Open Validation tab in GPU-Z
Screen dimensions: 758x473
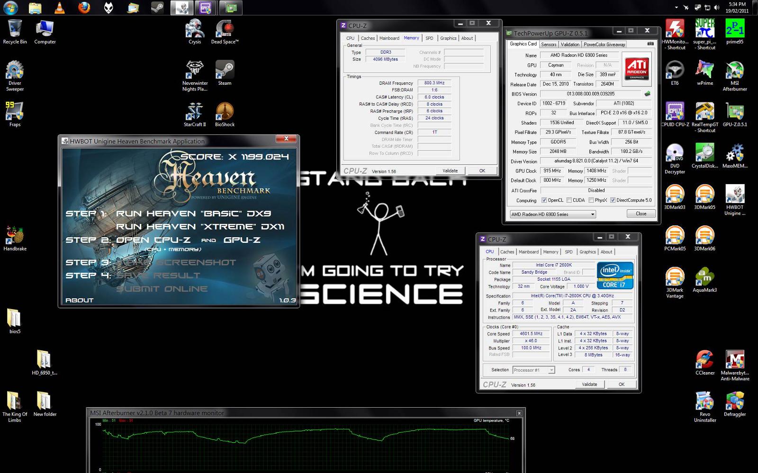(x=570, y=45)
